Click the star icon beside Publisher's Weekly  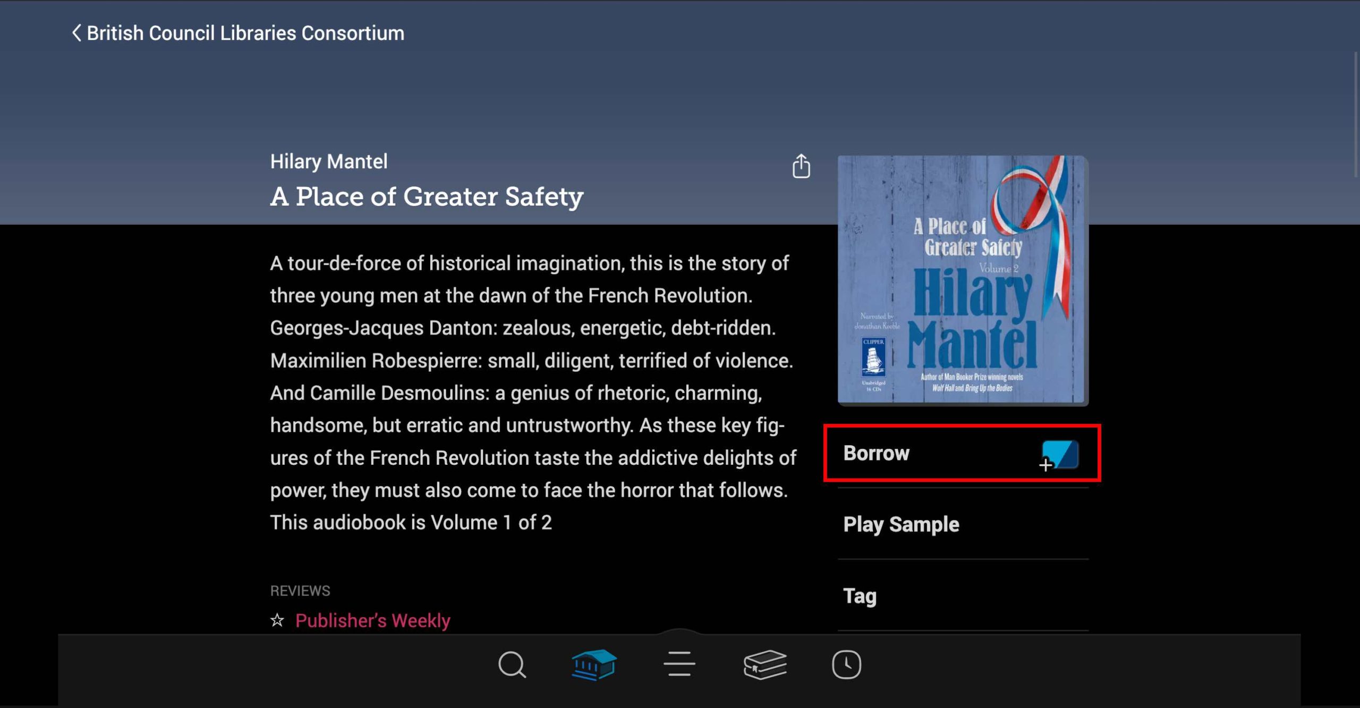tap(277, 620)
